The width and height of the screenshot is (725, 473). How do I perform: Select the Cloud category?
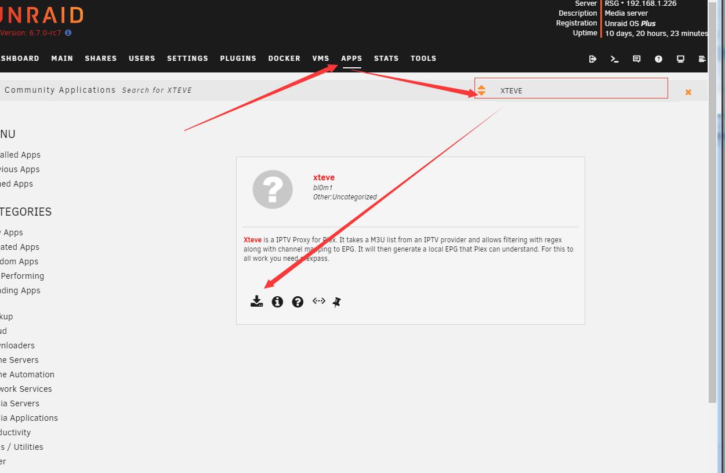point(3,331)
